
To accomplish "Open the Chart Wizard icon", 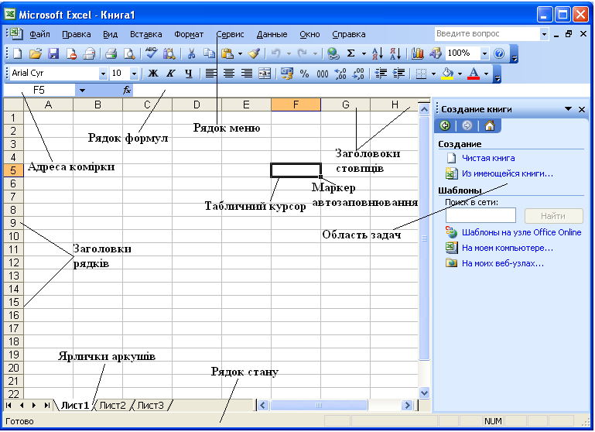I will pyautogui.click(x=417, y=53).
